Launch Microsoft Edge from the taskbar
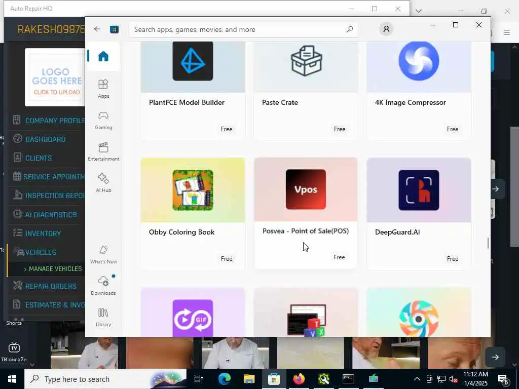 pyautogui.click(x=224, y=379)
